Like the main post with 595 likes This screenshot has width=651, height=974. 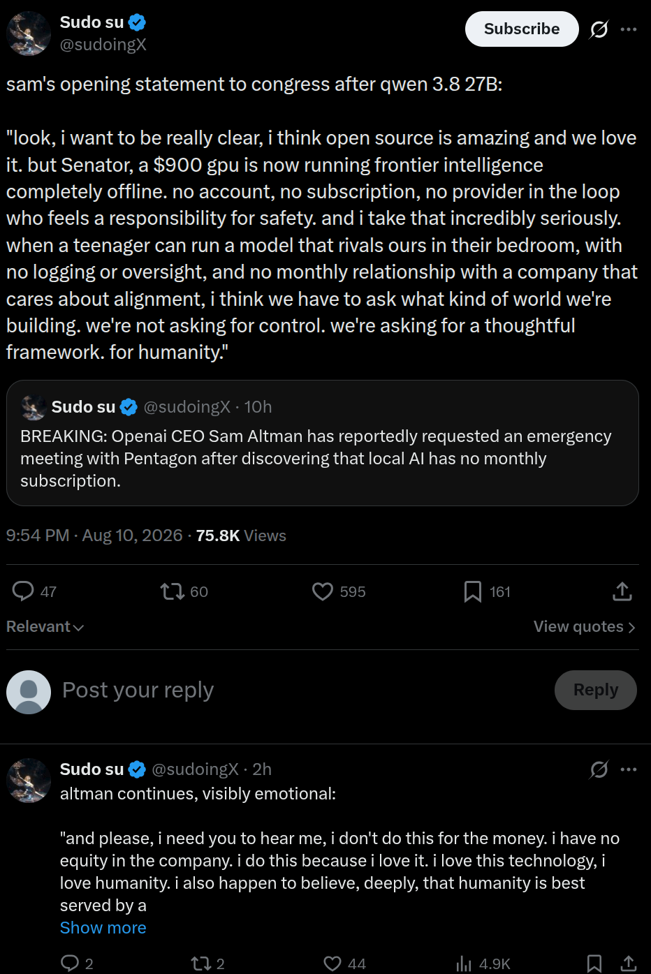(322, 591)
